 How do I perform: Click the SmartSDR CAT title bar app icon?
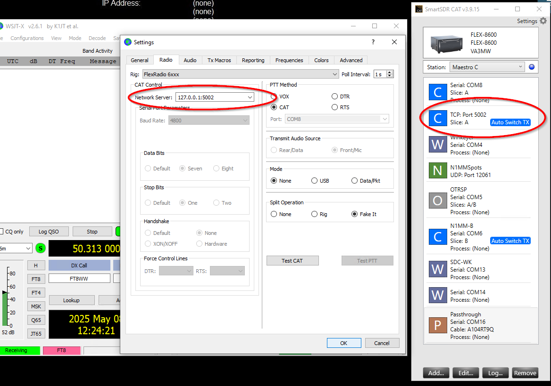coord(419,9)
